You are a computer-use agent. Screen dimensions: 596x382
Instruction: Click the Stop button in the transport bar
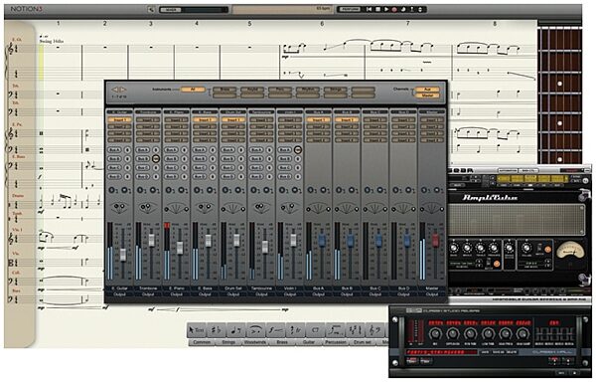pyautogui.click(x=377, y=9)
